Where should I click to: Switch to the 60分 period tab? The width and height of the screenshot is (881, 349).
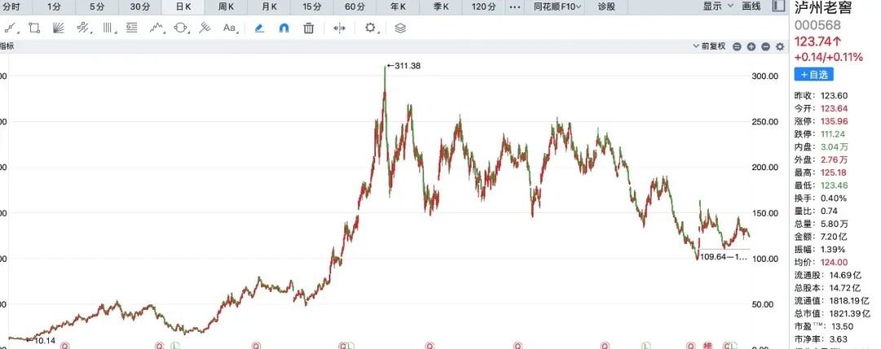355,7
